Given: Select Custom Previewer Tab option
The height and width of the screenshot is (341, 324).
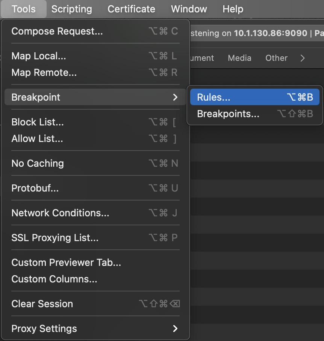Looking at the screenshot, I should click(x=66, y=263).
